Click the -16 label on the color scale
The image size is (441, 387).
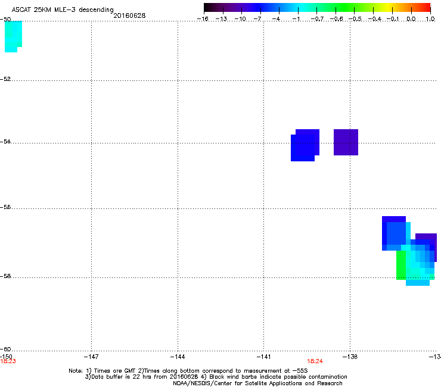tap(203, 19)
